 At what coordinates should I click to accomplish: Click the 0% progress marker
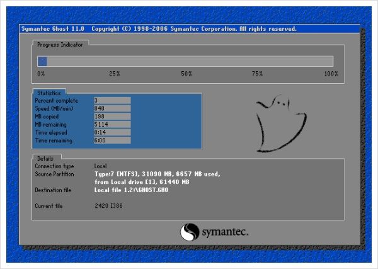pyautogui.click(x=41, y=74)
